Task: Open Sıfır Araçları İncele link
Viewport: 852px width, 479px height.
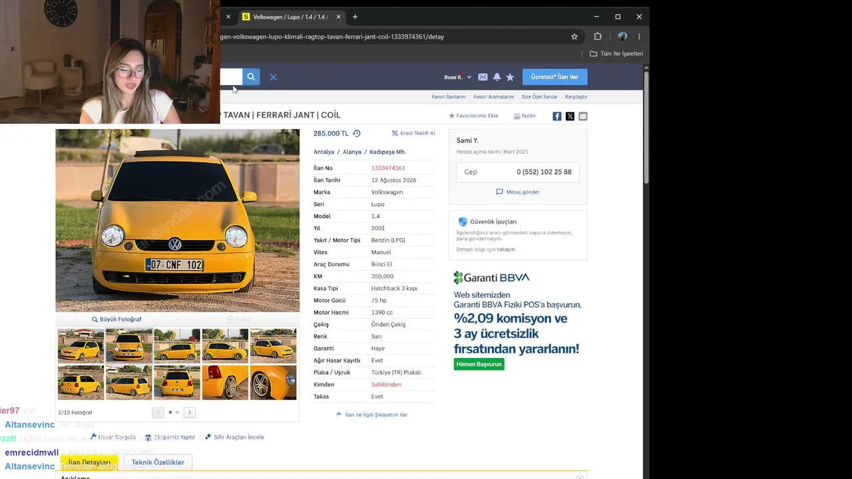Action: coord(234,437)
